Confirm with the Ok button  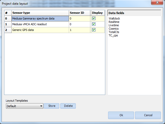tap(121, 115)
